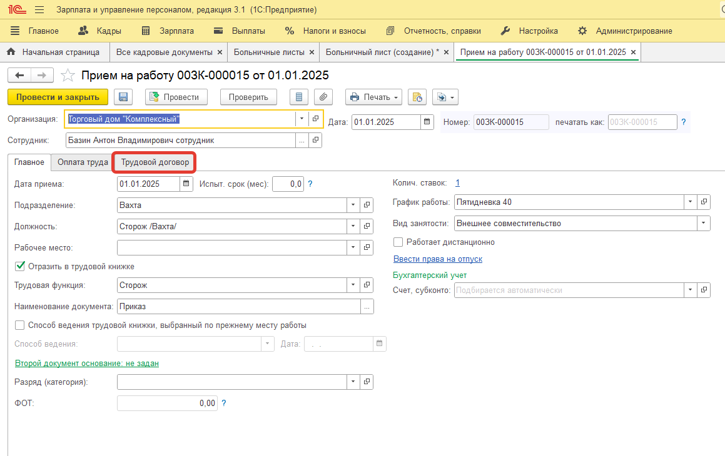Screen dimensions: 725x456
Task: Expand the Подразделение dropdown list
Action: coord(353,204)
